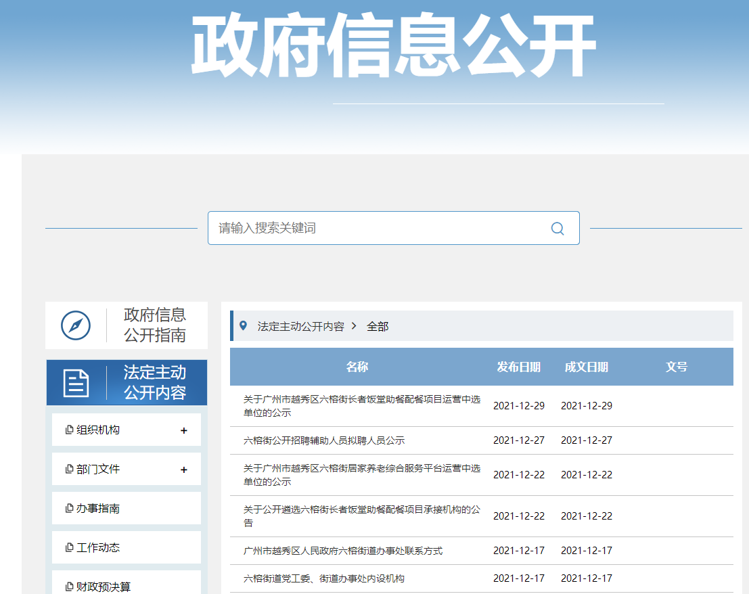The image size is (749, 594).
Task: Click the document icon beside 法定主动公开内容
Action: [76, 383]
